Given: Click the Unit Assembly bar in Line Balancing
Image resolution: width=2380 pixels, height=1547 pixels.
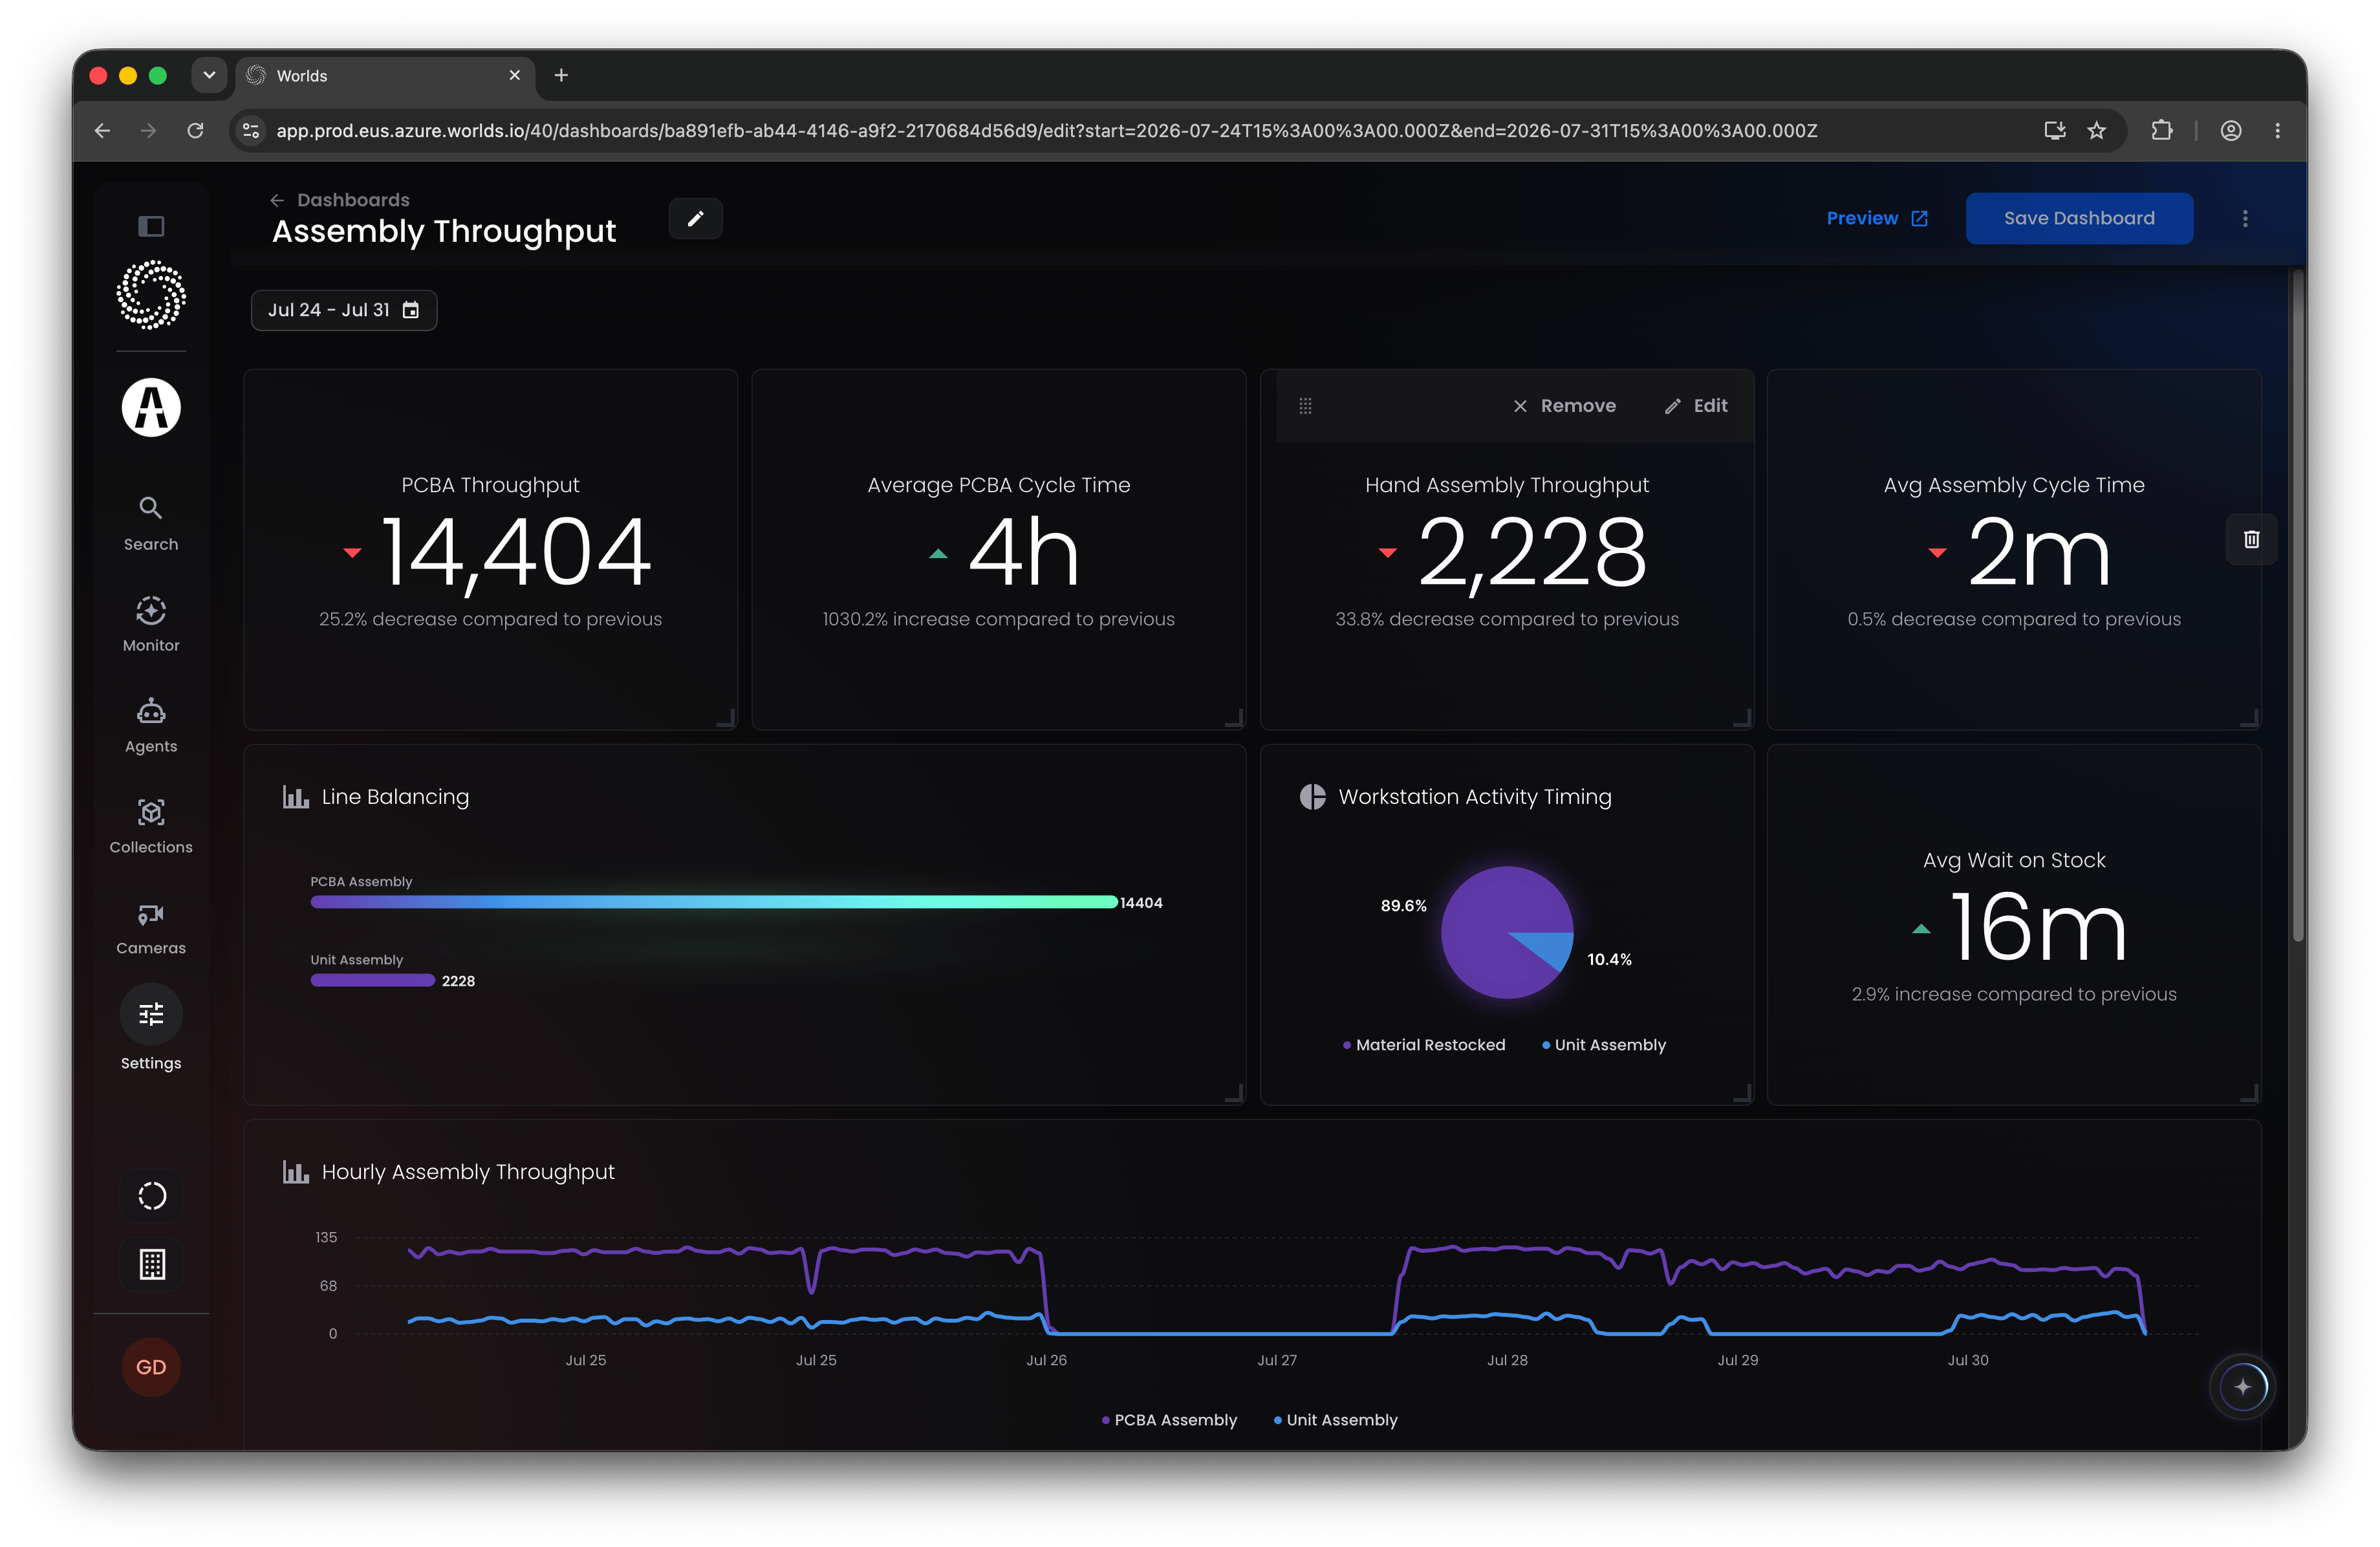Looking at the screenshot, I should click(x=372, y=980).
